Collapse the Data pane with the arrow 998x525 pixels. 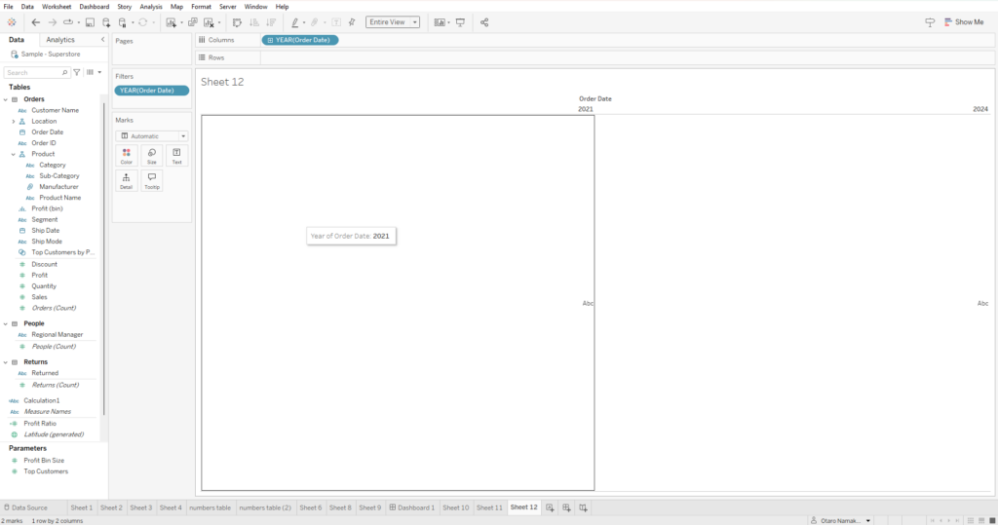(102, 40)
